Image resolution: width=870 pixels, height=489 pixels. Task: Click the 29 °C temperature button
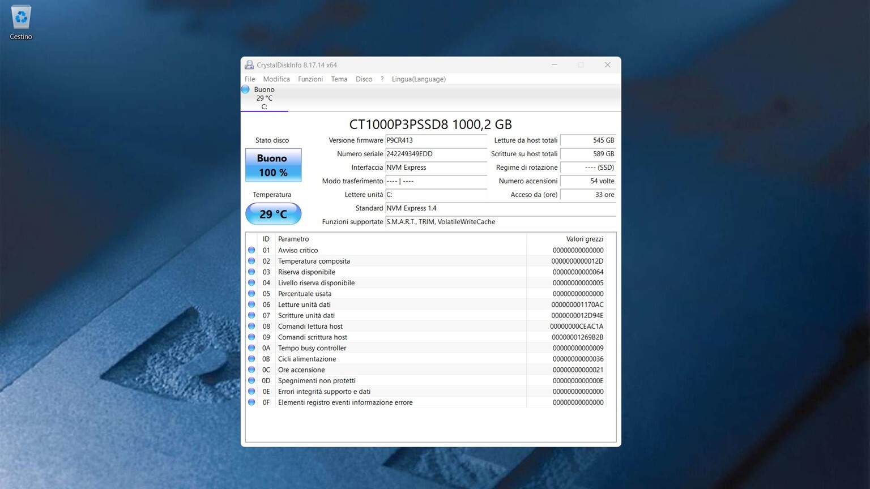[x=273, y=214]
